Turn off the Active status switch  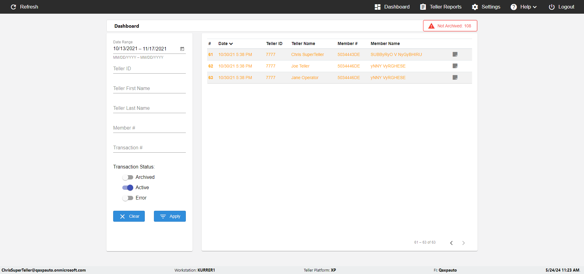click(128, 188)
